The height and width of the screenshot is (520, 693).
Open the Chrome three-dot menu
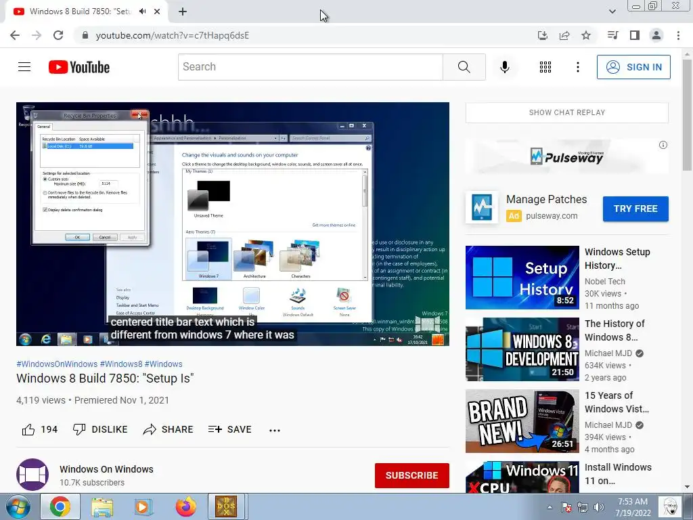(x=678, y=35)
